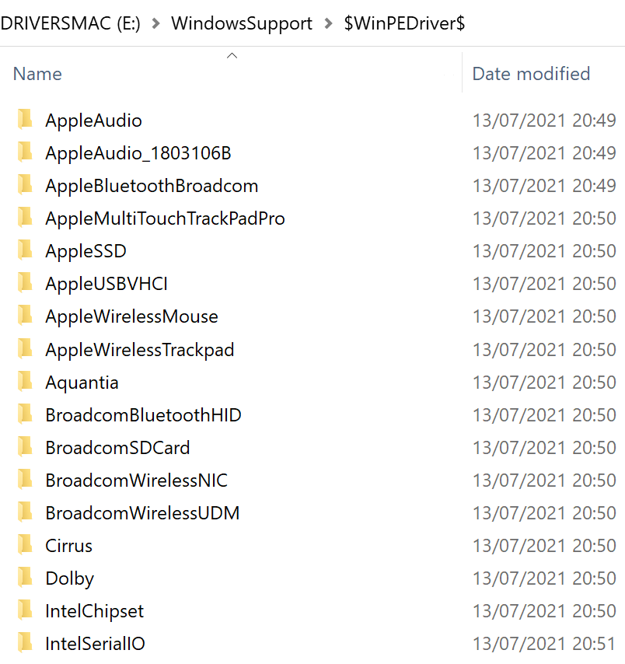Click date cell in the BroadcomSDCard row
This screenshot has width=625, height=664.
544,448
